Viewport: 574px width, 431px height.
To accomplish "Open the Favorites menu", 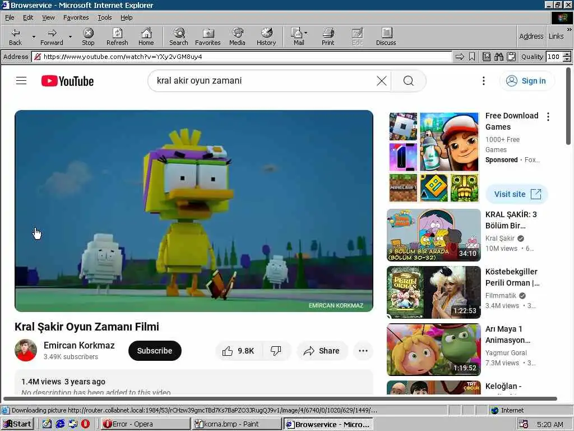I will pos(76,17).
